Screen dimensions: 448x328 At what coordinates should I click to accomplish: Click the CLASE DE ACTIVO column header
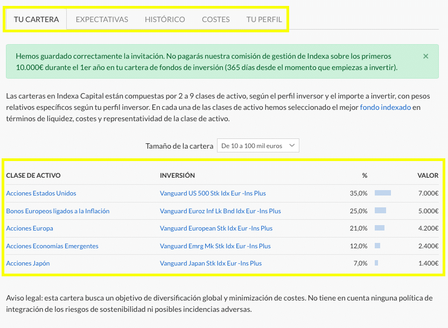[33, 176]
